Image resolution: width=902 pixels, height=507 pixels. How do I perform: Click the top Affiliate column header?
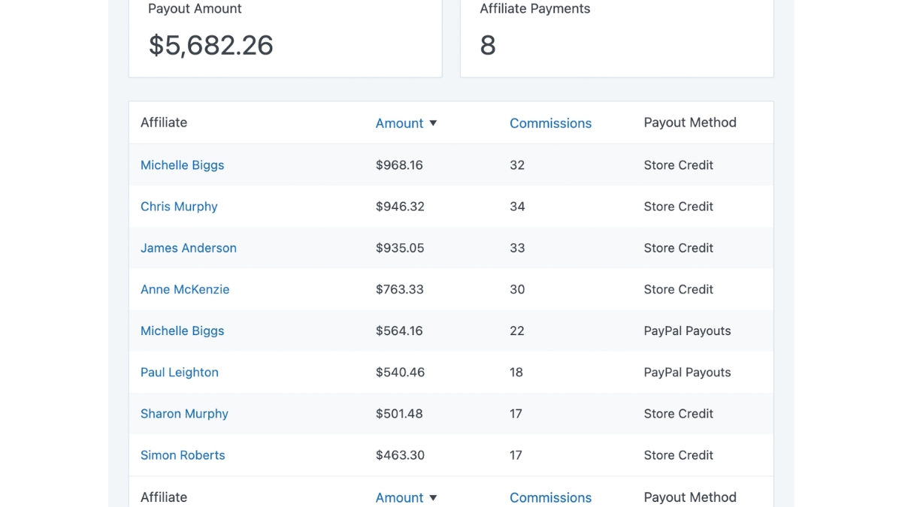click(x=164, y=122)
